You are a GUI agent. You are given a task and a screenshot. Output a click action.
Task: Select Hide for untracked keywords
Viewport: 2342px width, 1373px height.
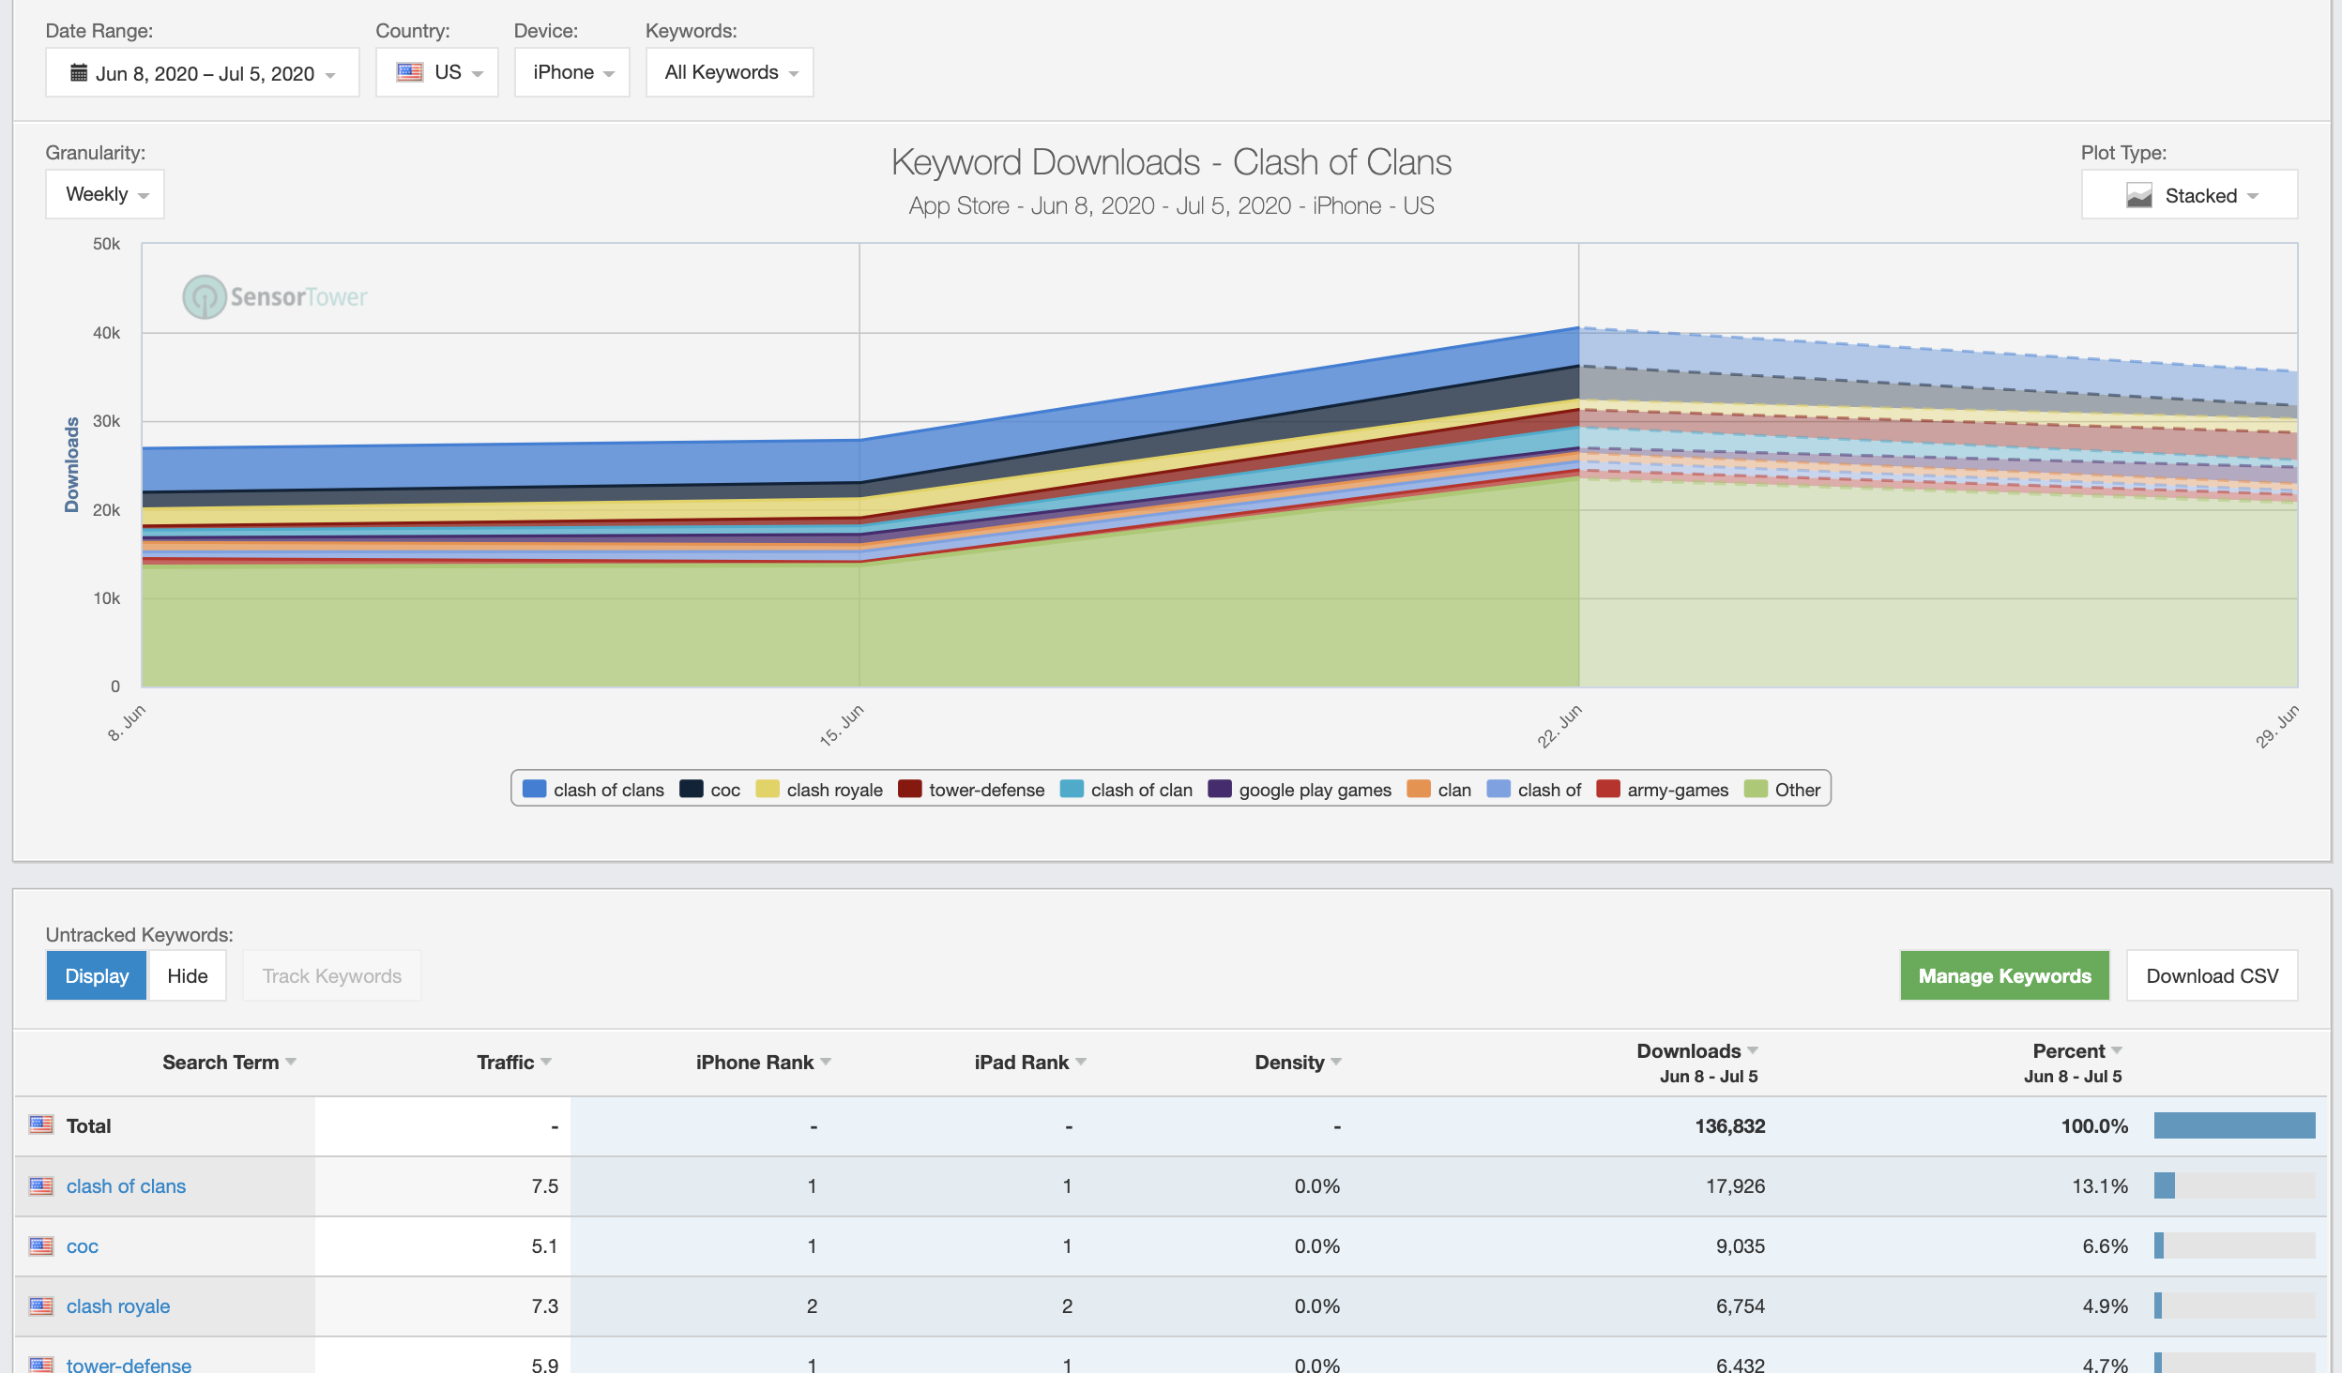click(187, 975)
